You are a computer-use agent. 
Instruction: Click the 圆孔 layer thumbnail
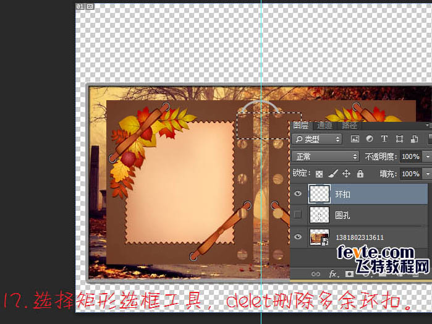(x=320, y=215)
